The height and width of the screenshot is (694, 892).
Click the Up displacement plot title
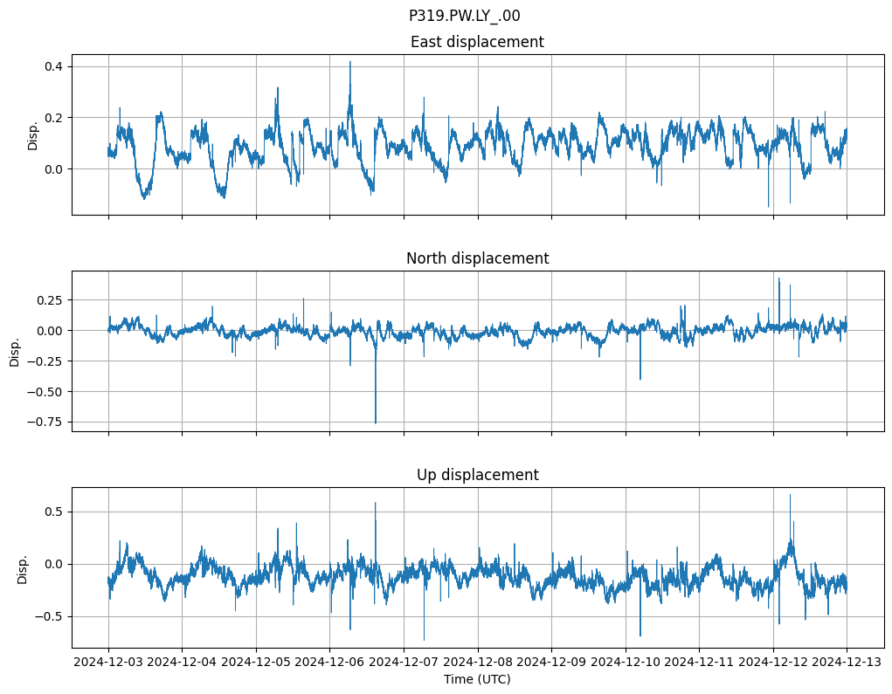(x=477, y=475)
